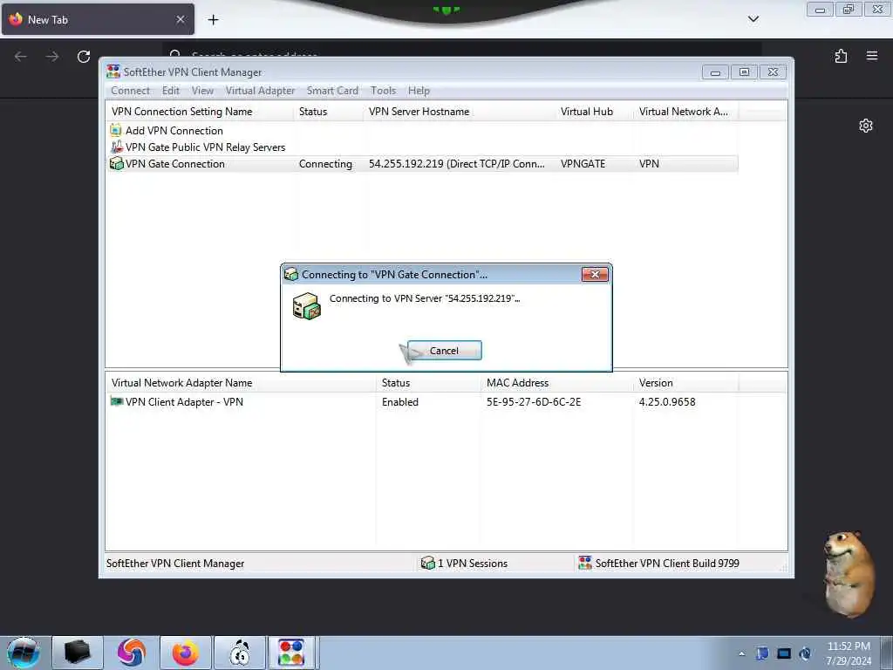Viewport: 893px width, 670px height.
Task: Open the Help menu
Action: coord(419,91)
